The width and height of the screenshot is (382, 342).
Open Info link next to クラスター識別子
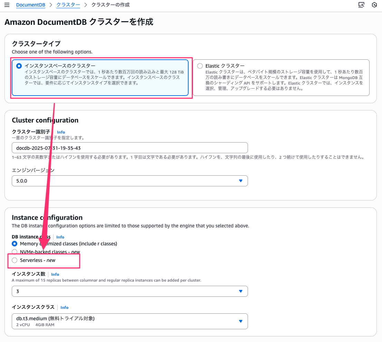point(61,132)
